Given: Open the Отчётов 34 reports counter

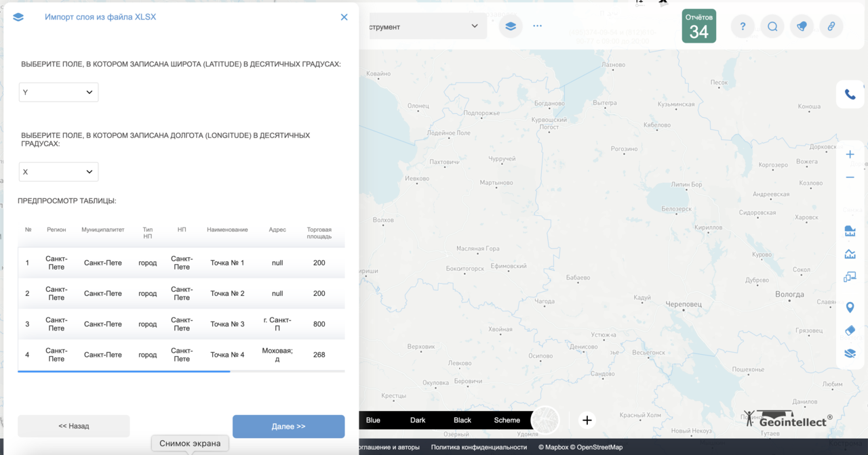Looking at the screenshot, I should 699,26.
